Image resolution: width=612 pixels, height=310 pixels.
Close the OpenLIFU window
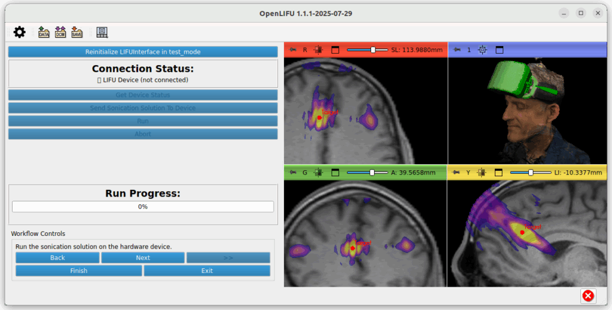[x=598, y=13]
